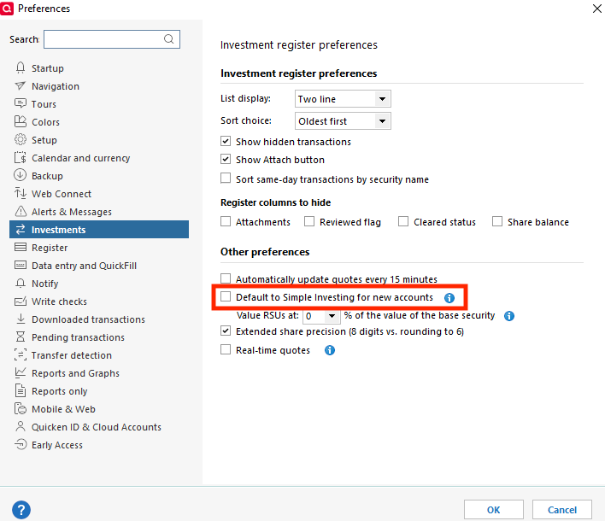Click the Alerts & Messages warning icon
605x521 pixels.
21,211
